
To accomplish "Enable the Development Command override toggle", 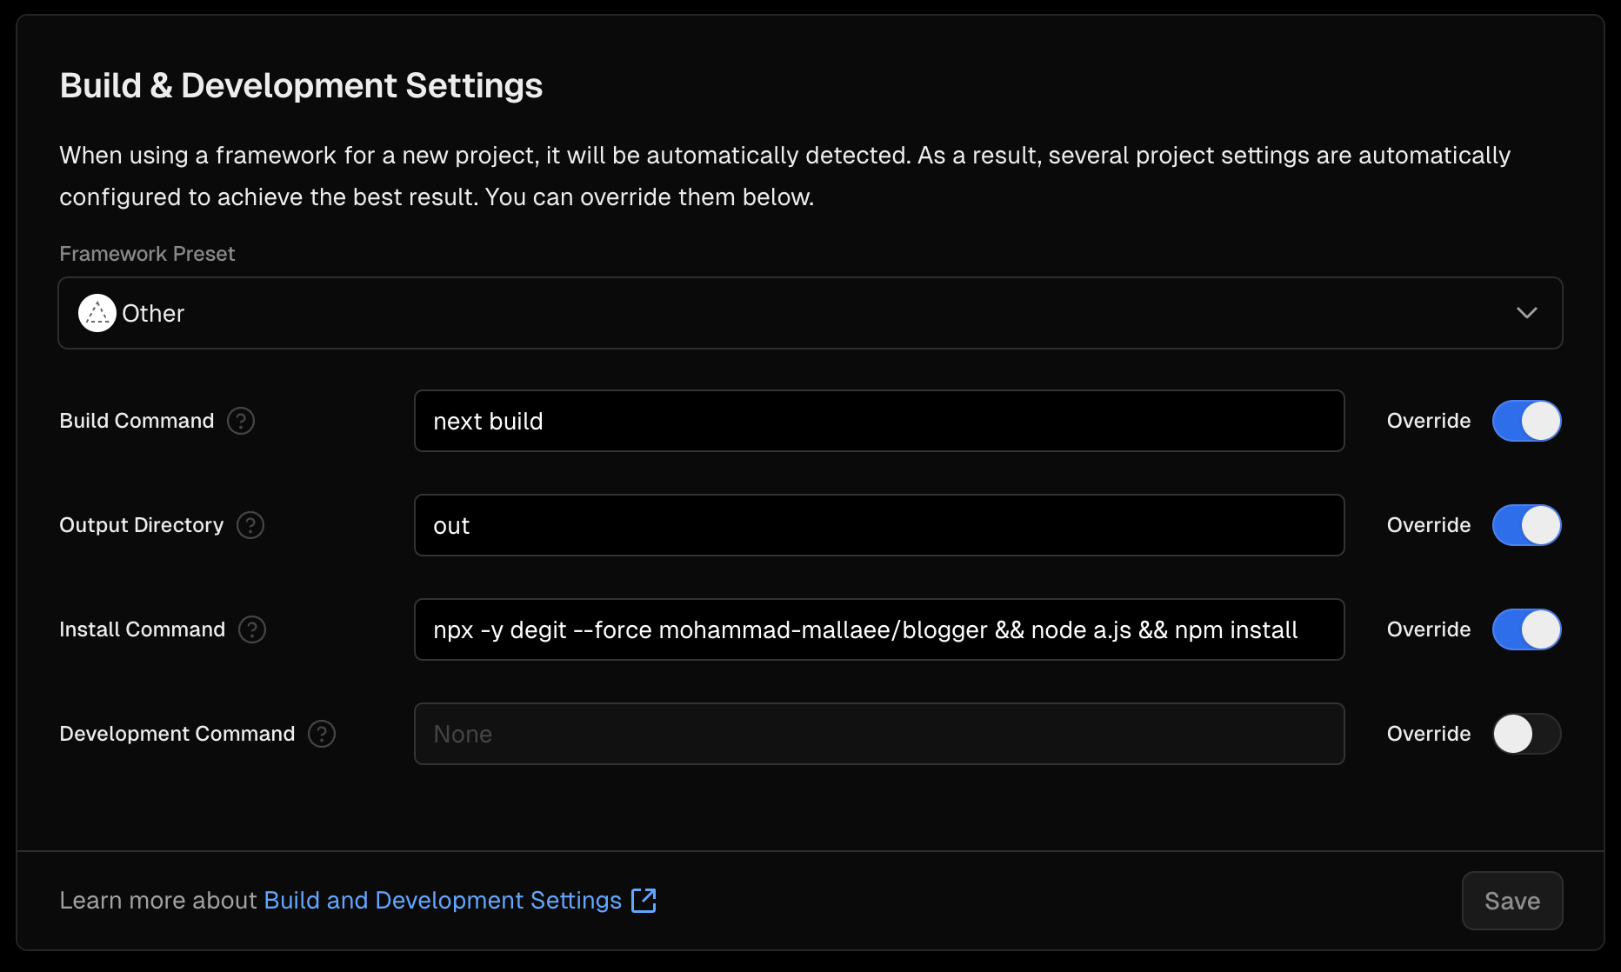I will click(x=1526, y=734).
